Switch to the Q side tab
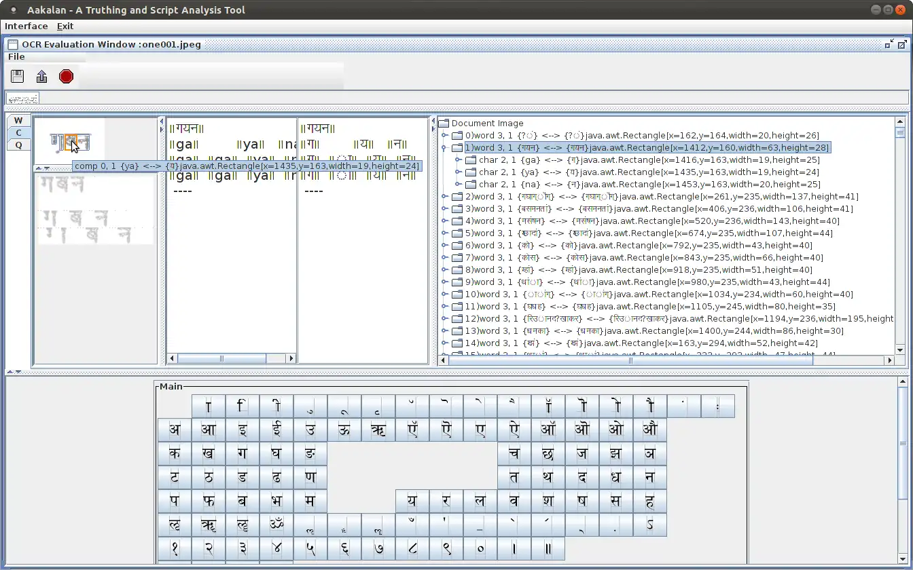The width and height of the screenshot is (913, 570). coord(18,145)
